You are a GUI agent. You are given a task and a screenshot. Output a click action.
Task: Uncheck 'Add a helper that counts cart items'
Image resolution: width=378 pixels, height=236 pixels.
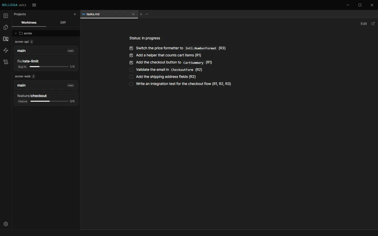(x=131, y=55)
